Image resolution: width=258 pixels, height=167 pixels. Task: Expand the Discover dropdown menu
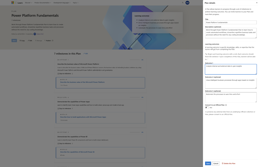(x=28, y=3)
